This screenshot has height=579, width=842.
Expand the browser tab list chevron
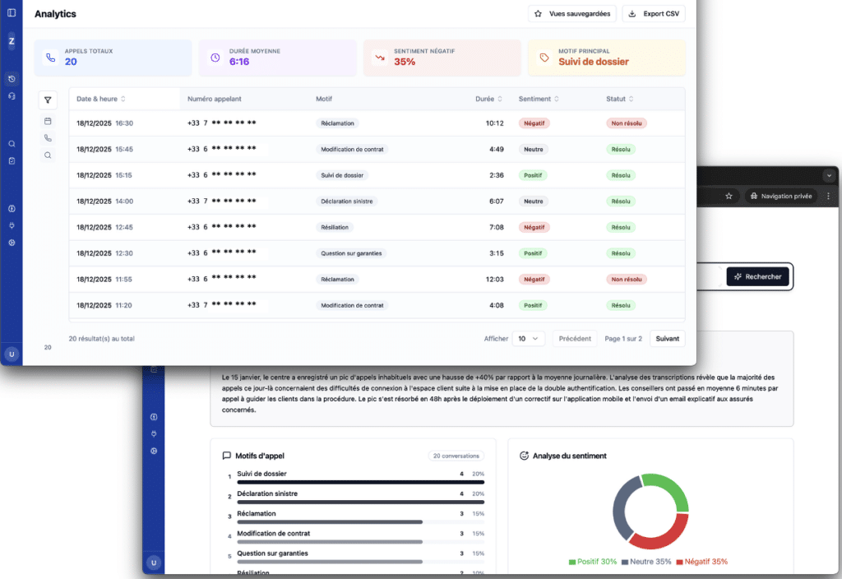pyautogui.click(x=829, y=175)
